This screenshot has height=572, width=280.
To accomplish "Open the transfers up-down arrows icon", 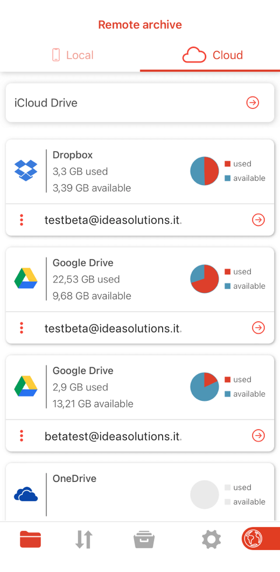I will 84,540.
